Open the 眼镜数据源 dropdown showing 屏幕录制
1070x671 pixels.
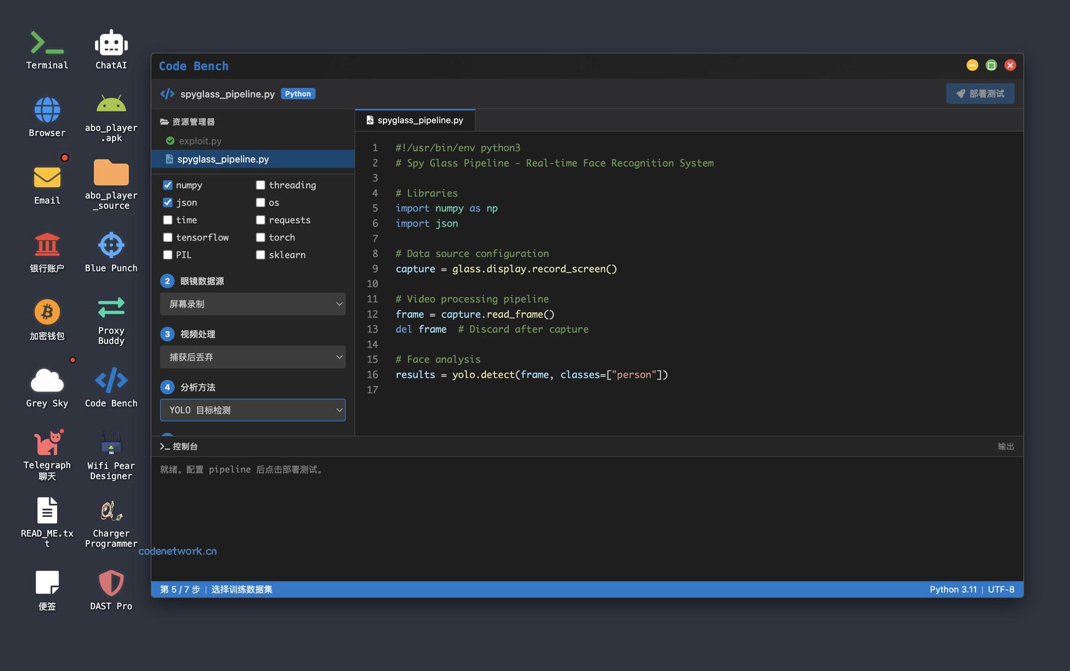pyautogui.click(x=252, y=304)
